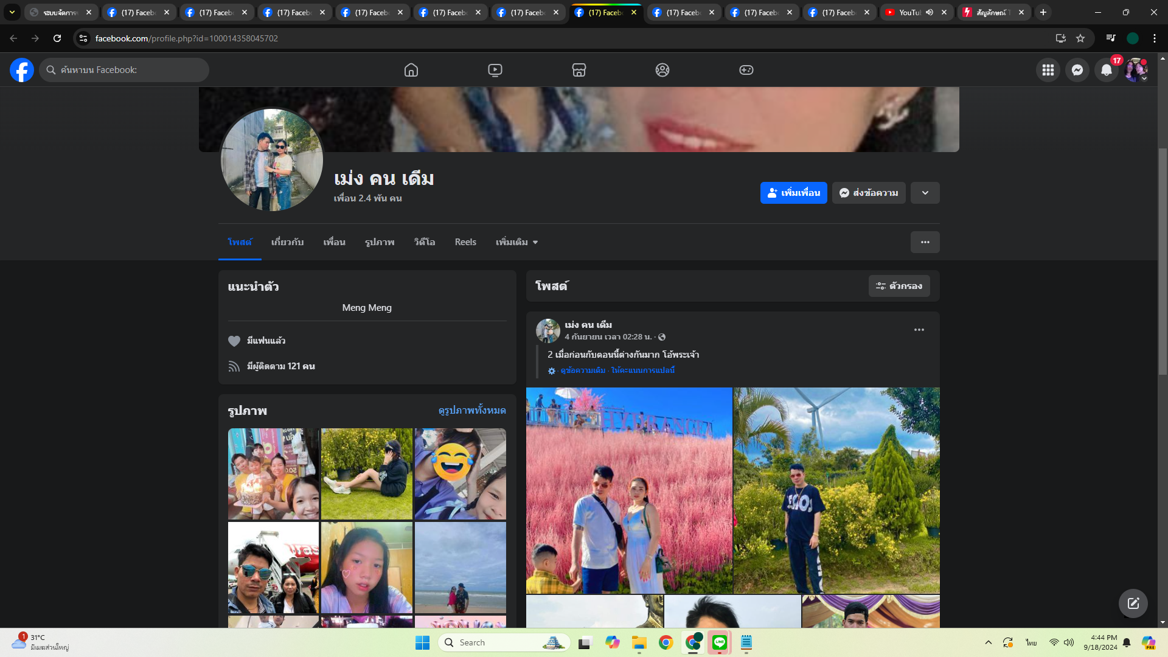1168x657 pixels.
Task: Click the new message compose icon
Action: [1133, 603]
